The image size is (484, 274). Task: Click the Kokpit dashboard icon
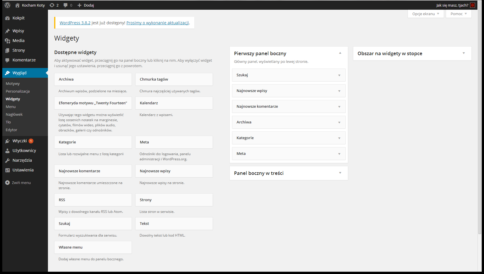[7, 18]
